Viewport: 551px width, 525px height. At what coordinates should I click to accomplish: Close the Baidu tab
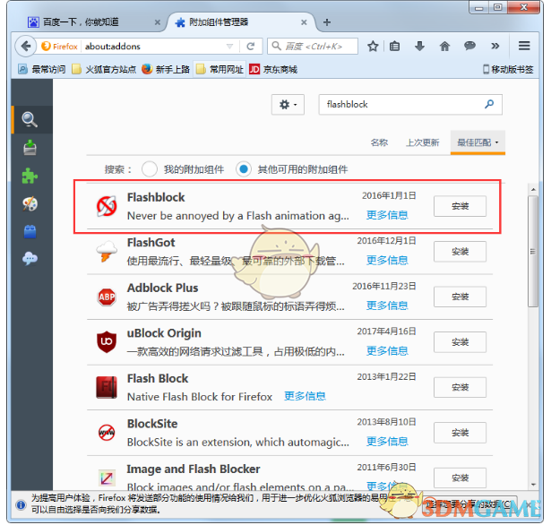click(x=158, y=22)
